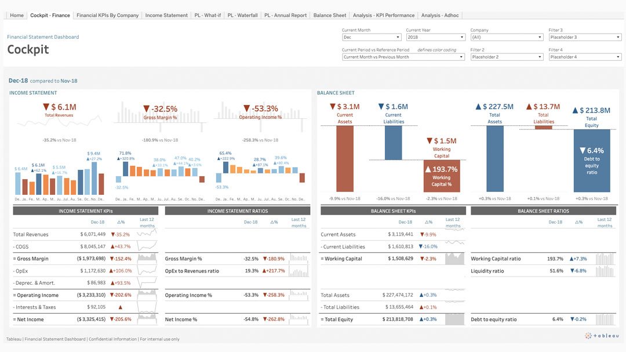Click the blue up arrow beside Total Assets $227.5M
The width and height of the screenshot is (626, 352).
pyautogui.click(x=478, y=107)
